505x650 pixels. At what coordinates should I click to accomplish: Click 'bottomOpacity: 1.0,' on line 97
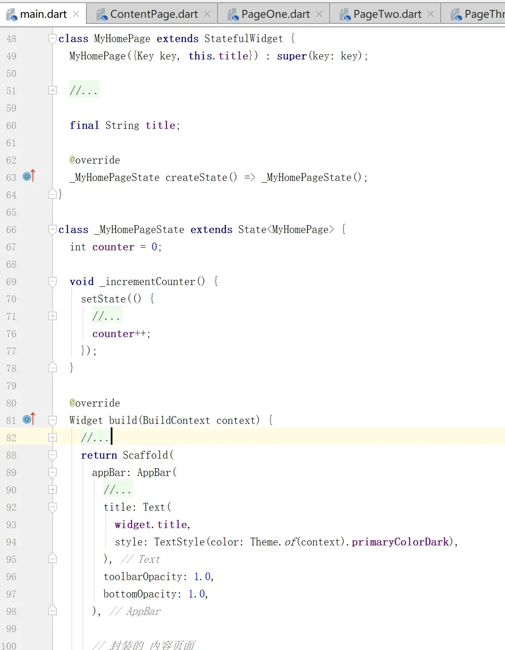(156, 594)
